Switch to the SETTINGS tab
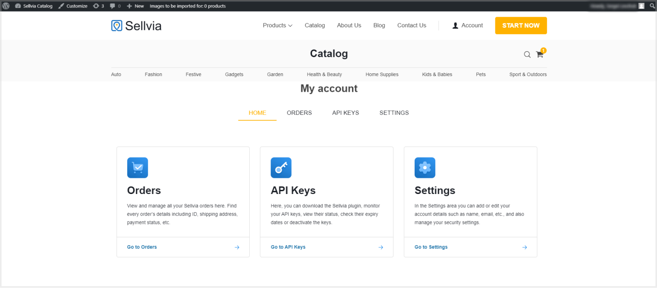 (394, 113)
